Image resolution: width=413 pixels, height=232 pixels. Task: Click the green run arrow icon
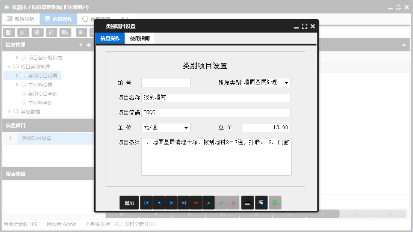pos(275,202)
